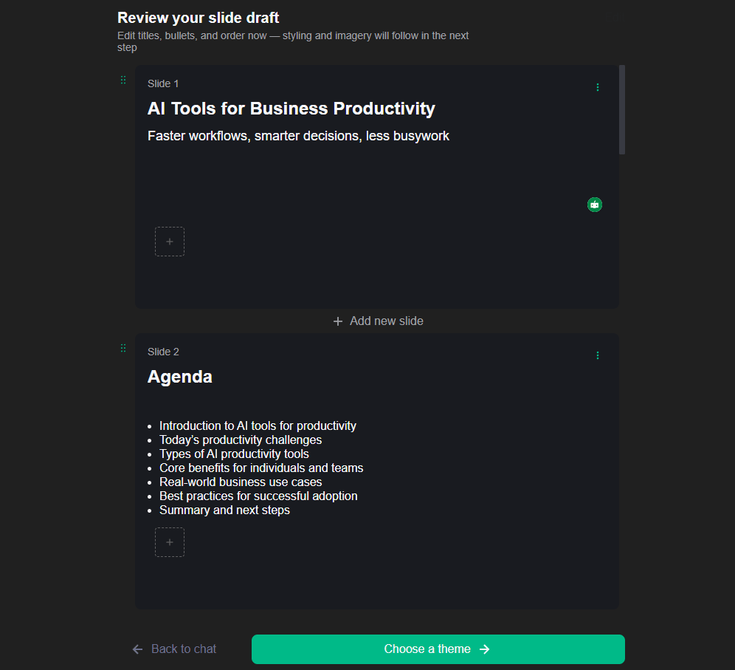Select the "Real-world business use cases" bullet
735x670 pixels.
(241, 482)
